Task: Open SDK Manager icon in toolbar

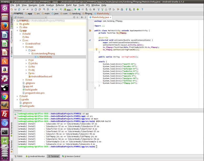Action: pos(134,9)
